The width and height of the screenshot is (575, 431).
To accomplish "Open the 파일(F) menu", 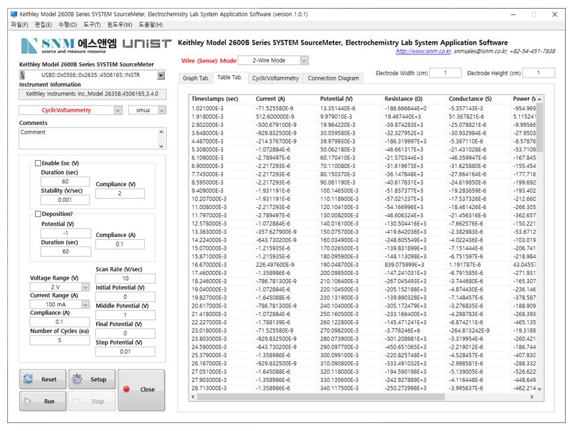I will point(20,25).
